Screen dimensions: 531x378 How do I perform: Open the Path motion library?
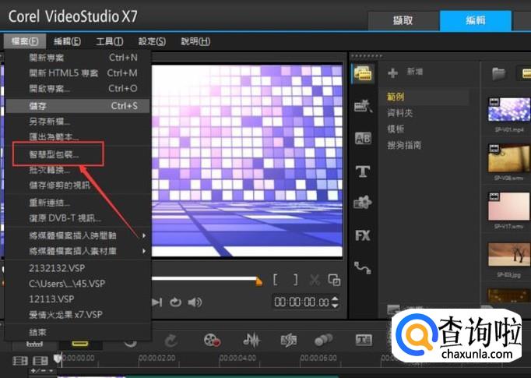[x=363, y=267]
